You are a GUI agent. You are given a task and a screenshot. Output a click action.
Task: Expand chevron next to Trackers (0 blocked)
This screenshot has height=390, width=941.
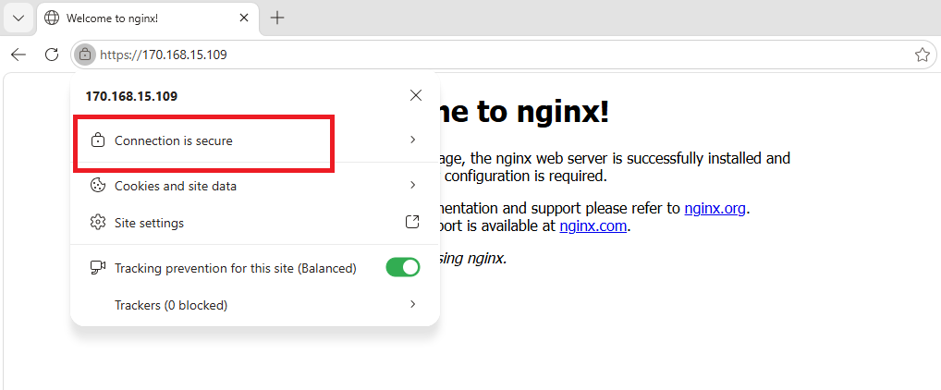[413, 304]
